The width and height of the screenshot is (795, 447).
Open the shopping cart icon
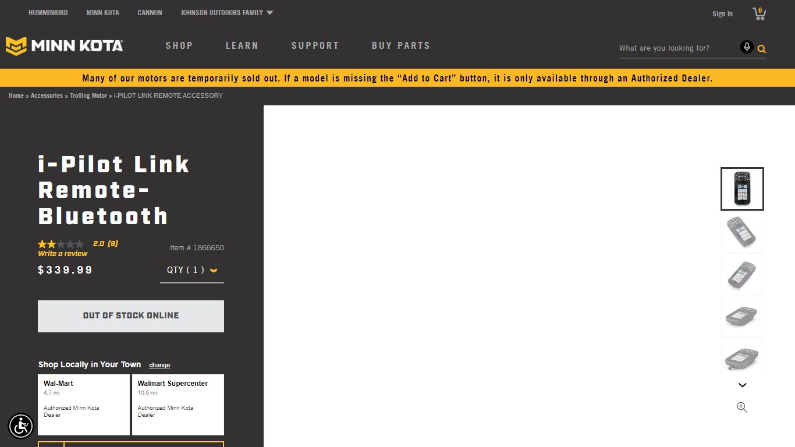click(759, 13)
